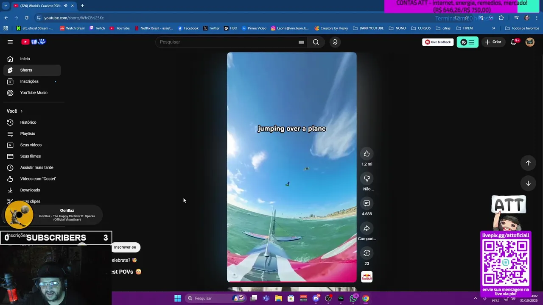Click the search magnifier button
The height and width of the screenshot is (305, 543).
tap(316, 42)
